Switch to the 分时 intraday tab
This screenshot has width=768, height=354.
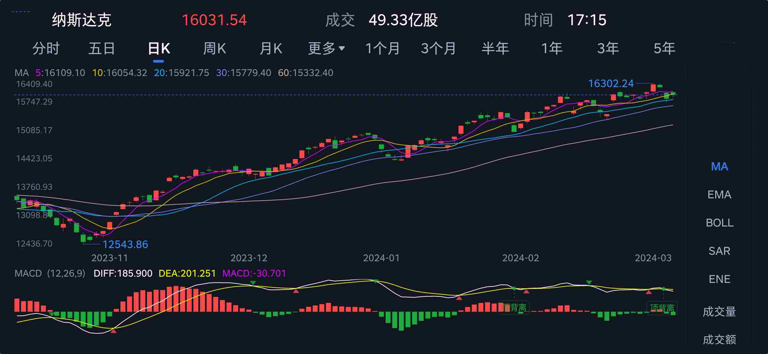click(x=46, y=49)
